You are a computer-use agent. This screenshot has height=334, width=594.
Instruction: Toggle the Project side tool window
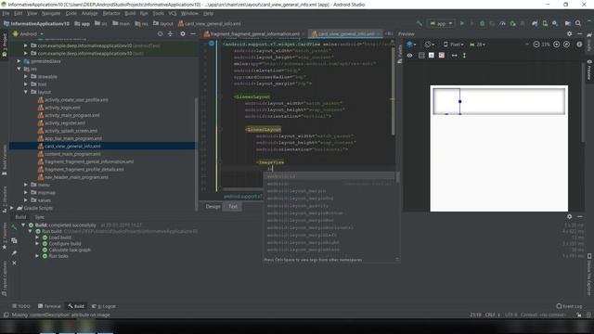point(4,45)
